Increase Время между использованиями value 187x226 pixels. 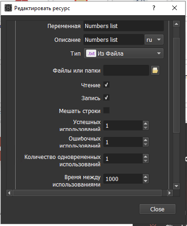tap(146, 177)
